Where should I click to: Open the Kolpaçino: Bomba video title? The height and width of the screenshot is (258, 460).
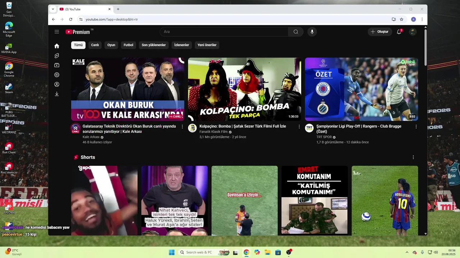[243, 126]
